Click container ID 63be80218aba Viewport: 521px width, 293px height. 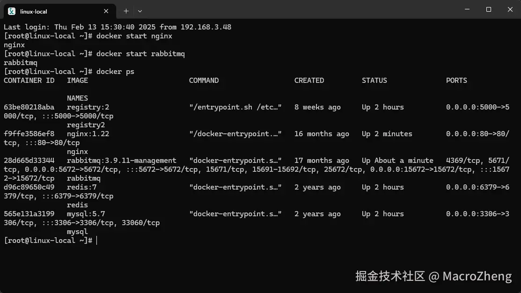point(29,107)
